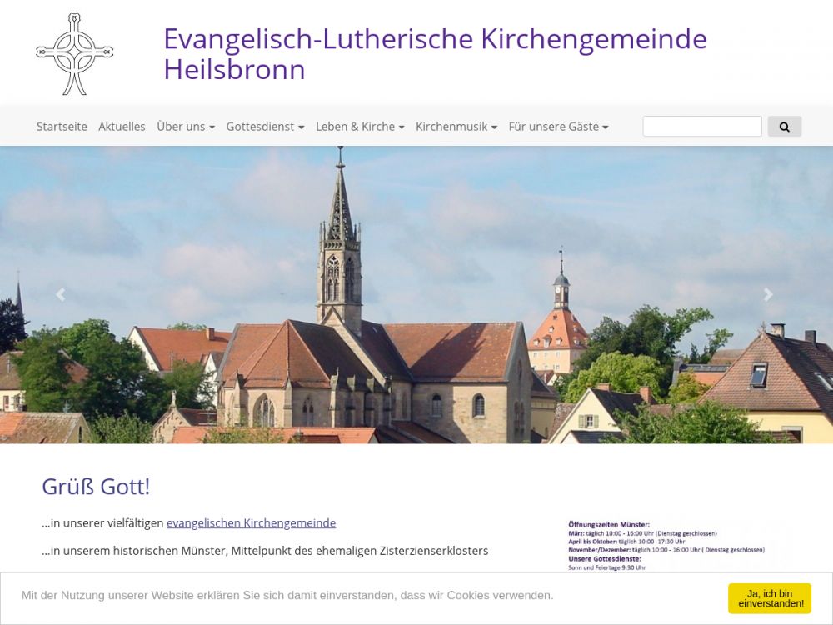Open the Leben & Kirche dropdown
The height and width of the screenshot is (625, 833).
coord(360,127)
